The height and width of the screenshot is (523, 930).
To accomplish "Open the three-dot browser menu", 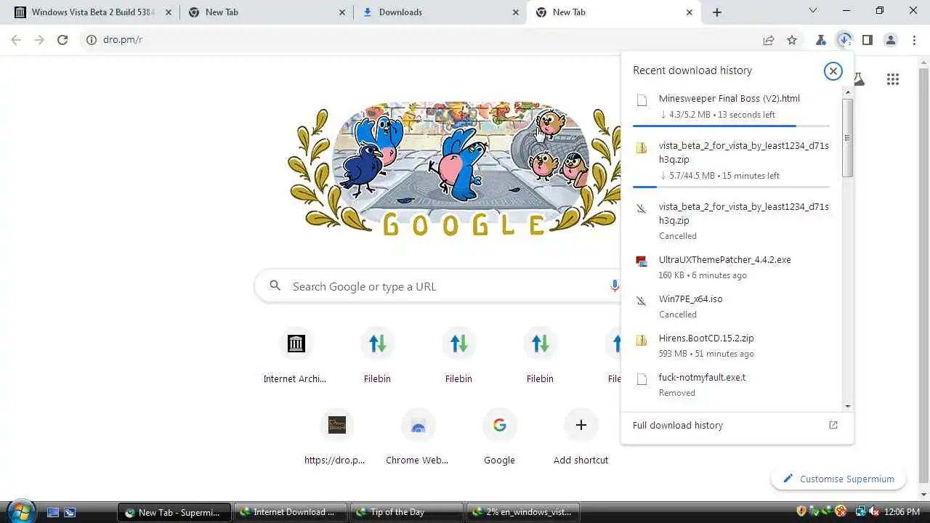I will (x=914, y=40).
